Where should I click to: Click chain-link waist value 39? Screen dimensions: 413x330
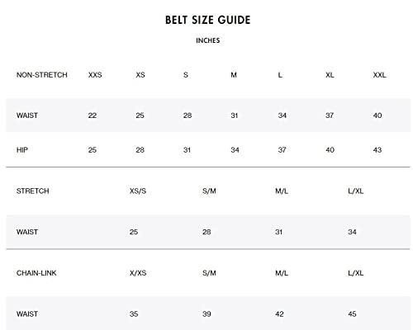pyautogui.click(x=206, y=313)
